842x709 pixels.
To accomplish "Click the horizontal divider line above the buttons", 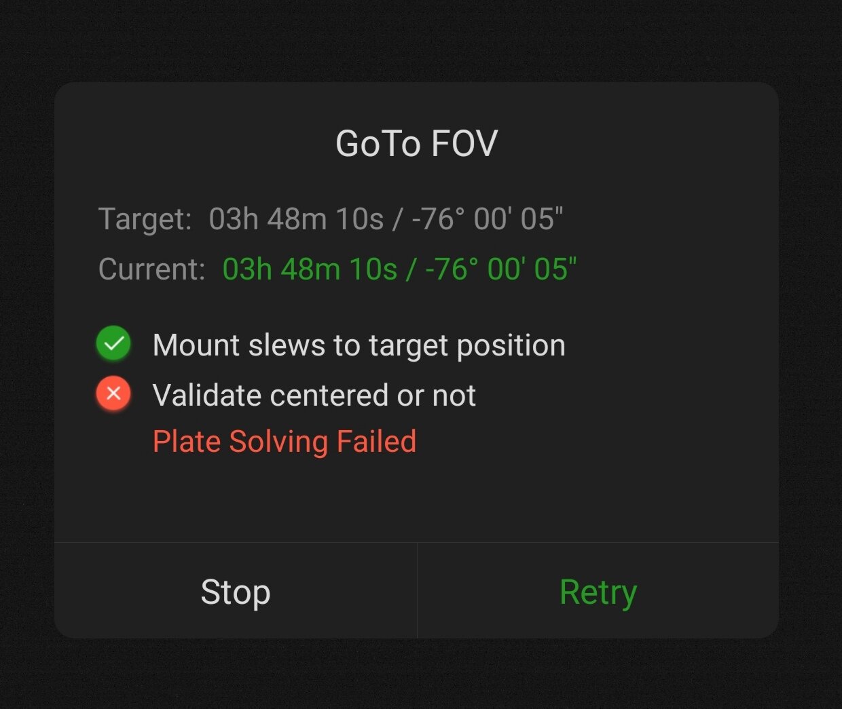I will [x=416, y=542].
